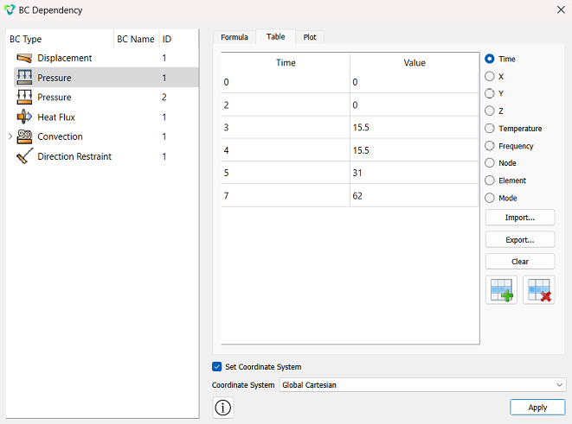This screenshot has height=424, width=572.
Task: Open the Coordinate System dropdown
Action: click(x=423, y=384)
